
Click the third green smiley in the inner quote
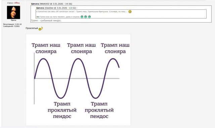[89, 17]
